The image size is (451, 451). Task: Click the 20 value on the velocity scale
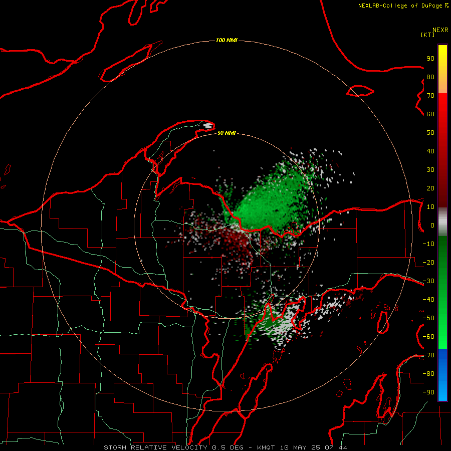[430, 188]
